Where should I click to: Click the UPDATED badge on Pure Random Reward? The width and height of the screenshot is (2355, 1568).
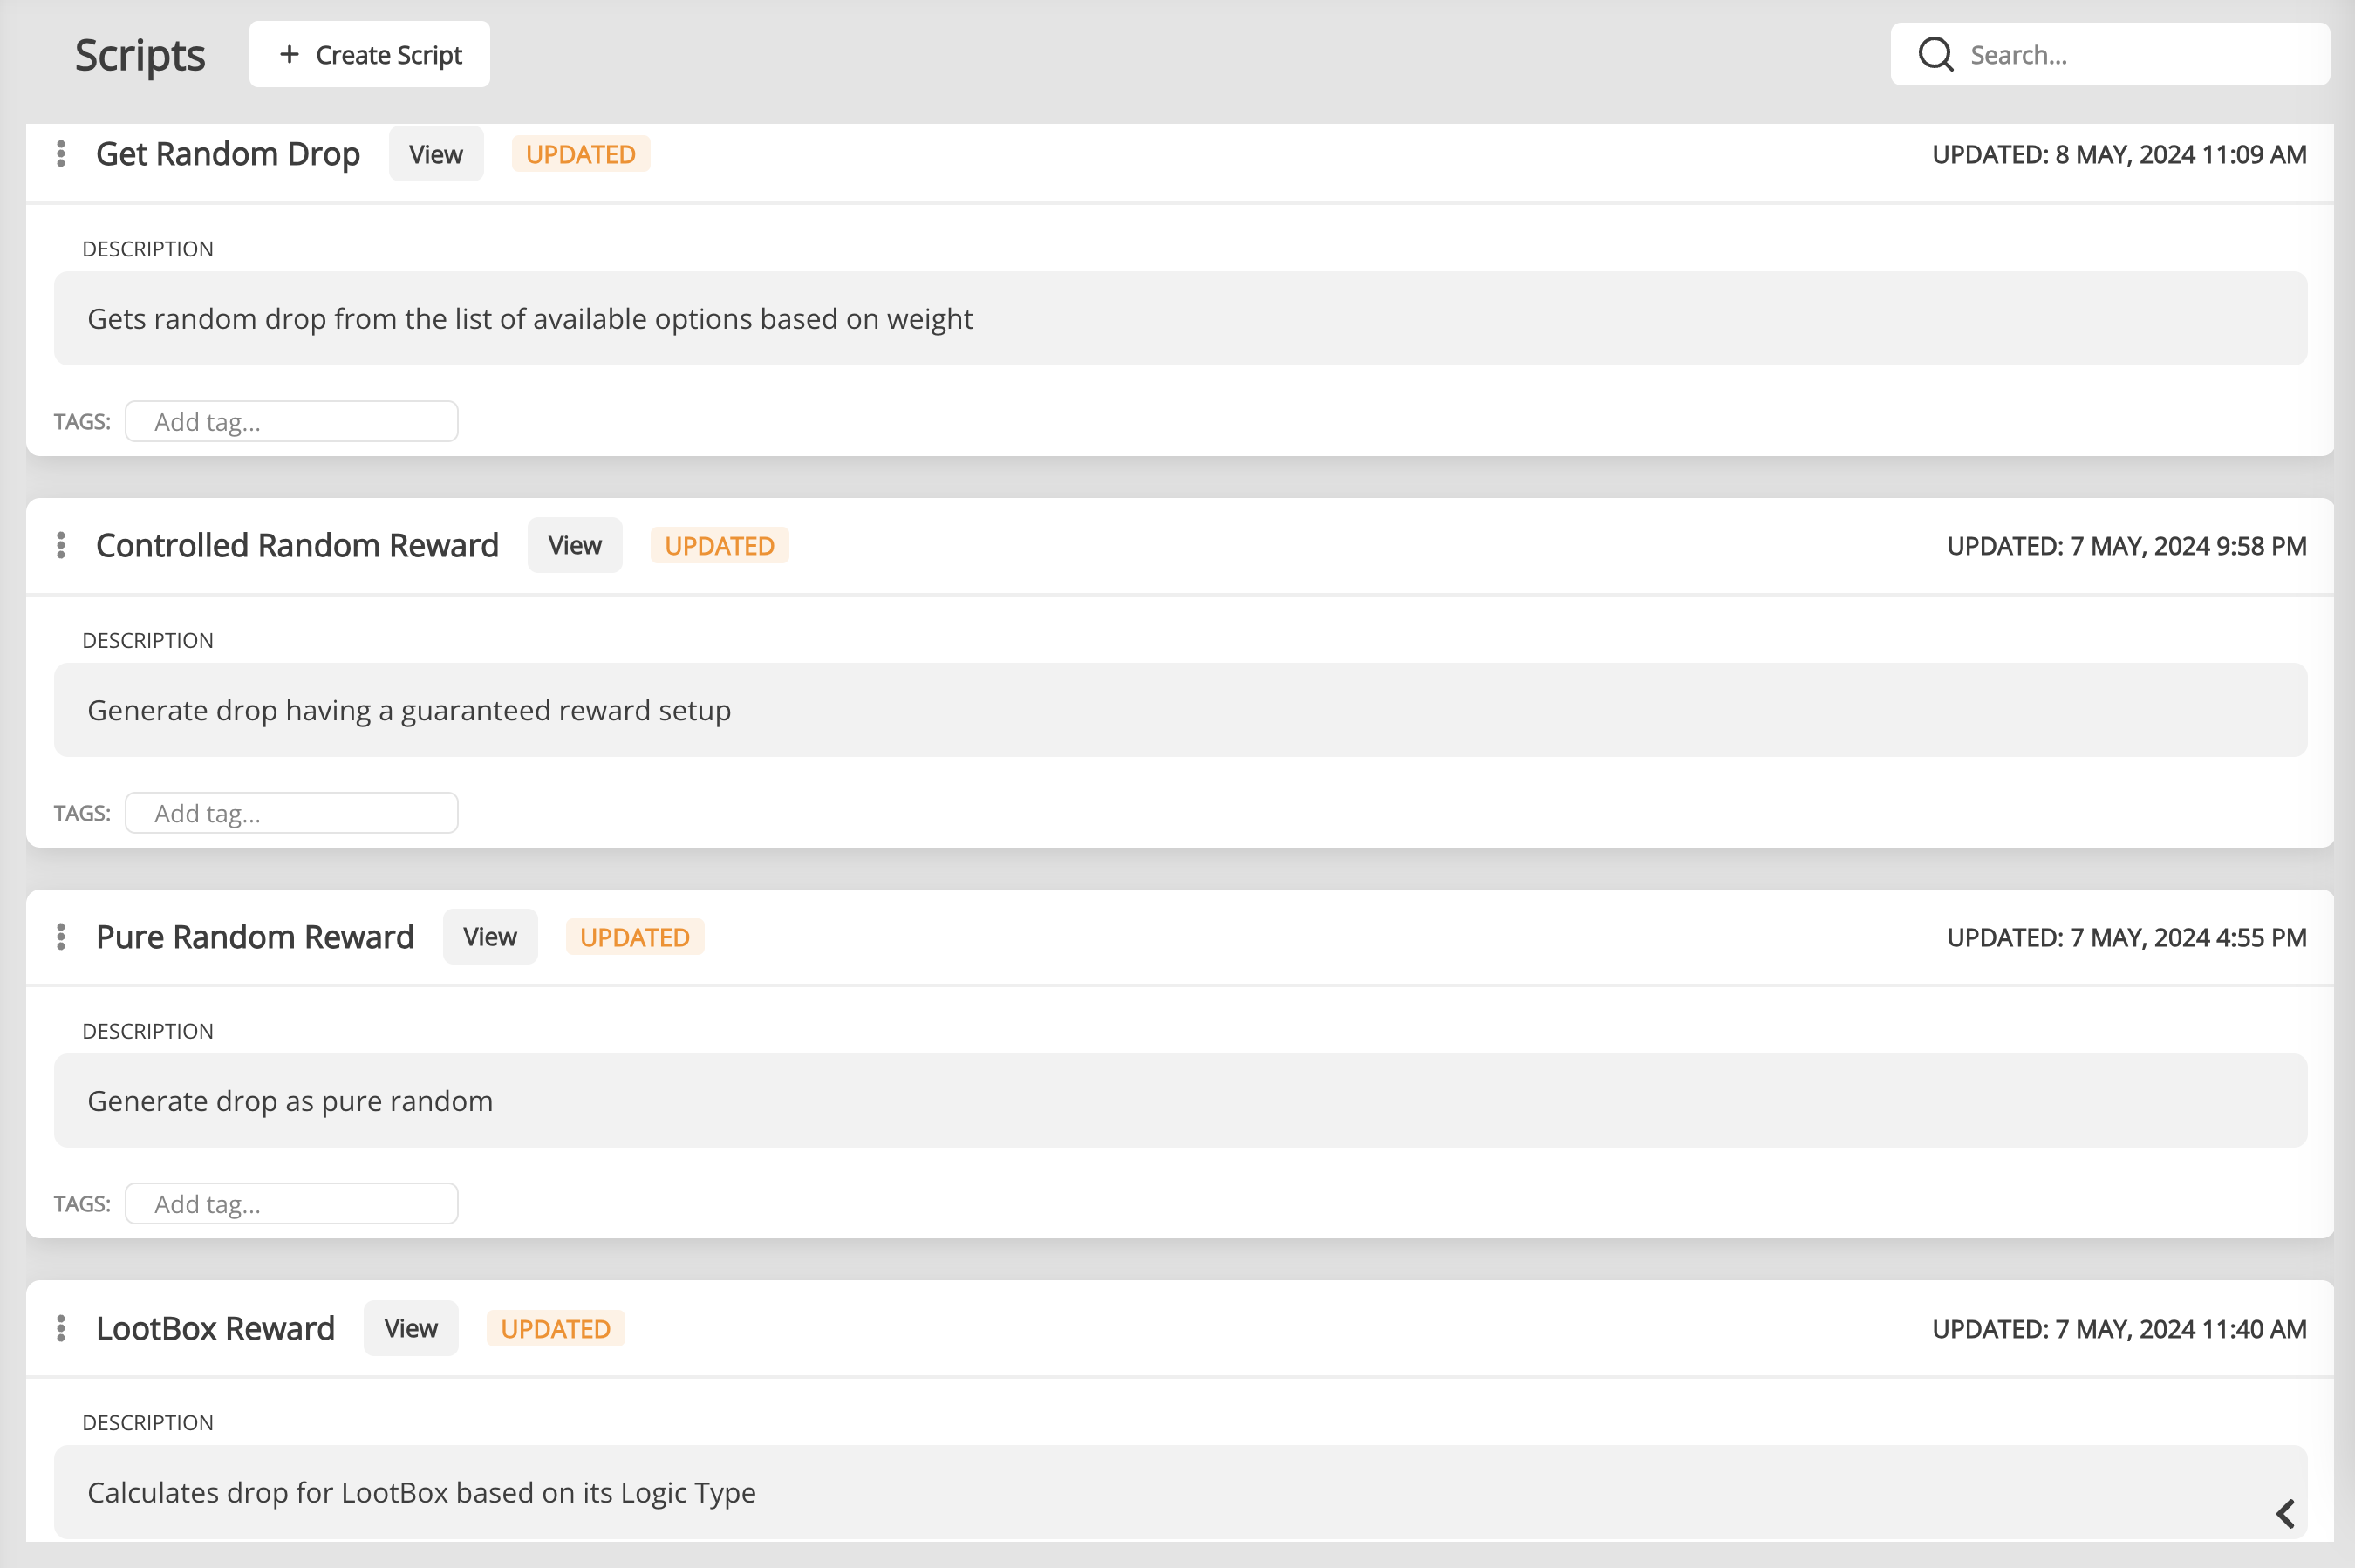633,937
